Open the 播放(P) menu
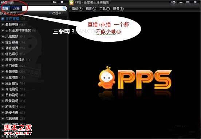The image size is (201, 139). (77, 9)
